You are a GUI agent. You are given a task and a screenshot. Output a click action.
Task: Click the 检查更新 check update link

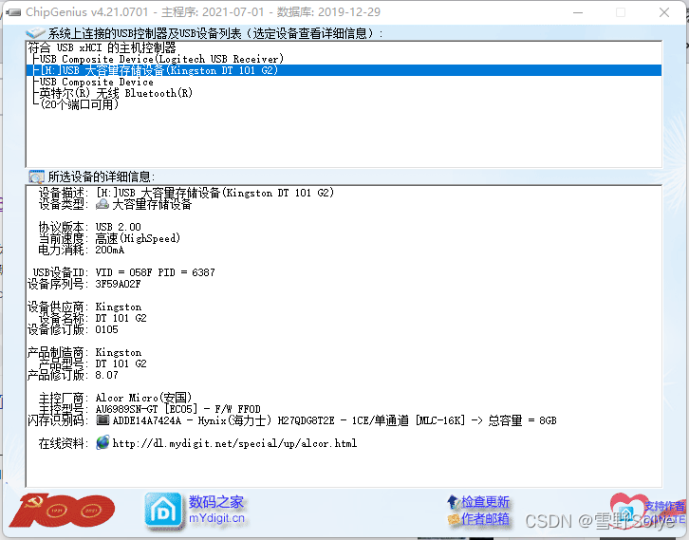(x=485, y=502)
